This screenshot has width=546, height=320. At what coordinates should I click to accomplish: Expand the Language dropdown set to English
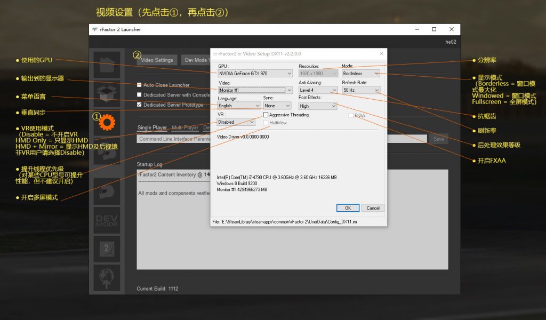pyautogui.click(x=239, y=106)
